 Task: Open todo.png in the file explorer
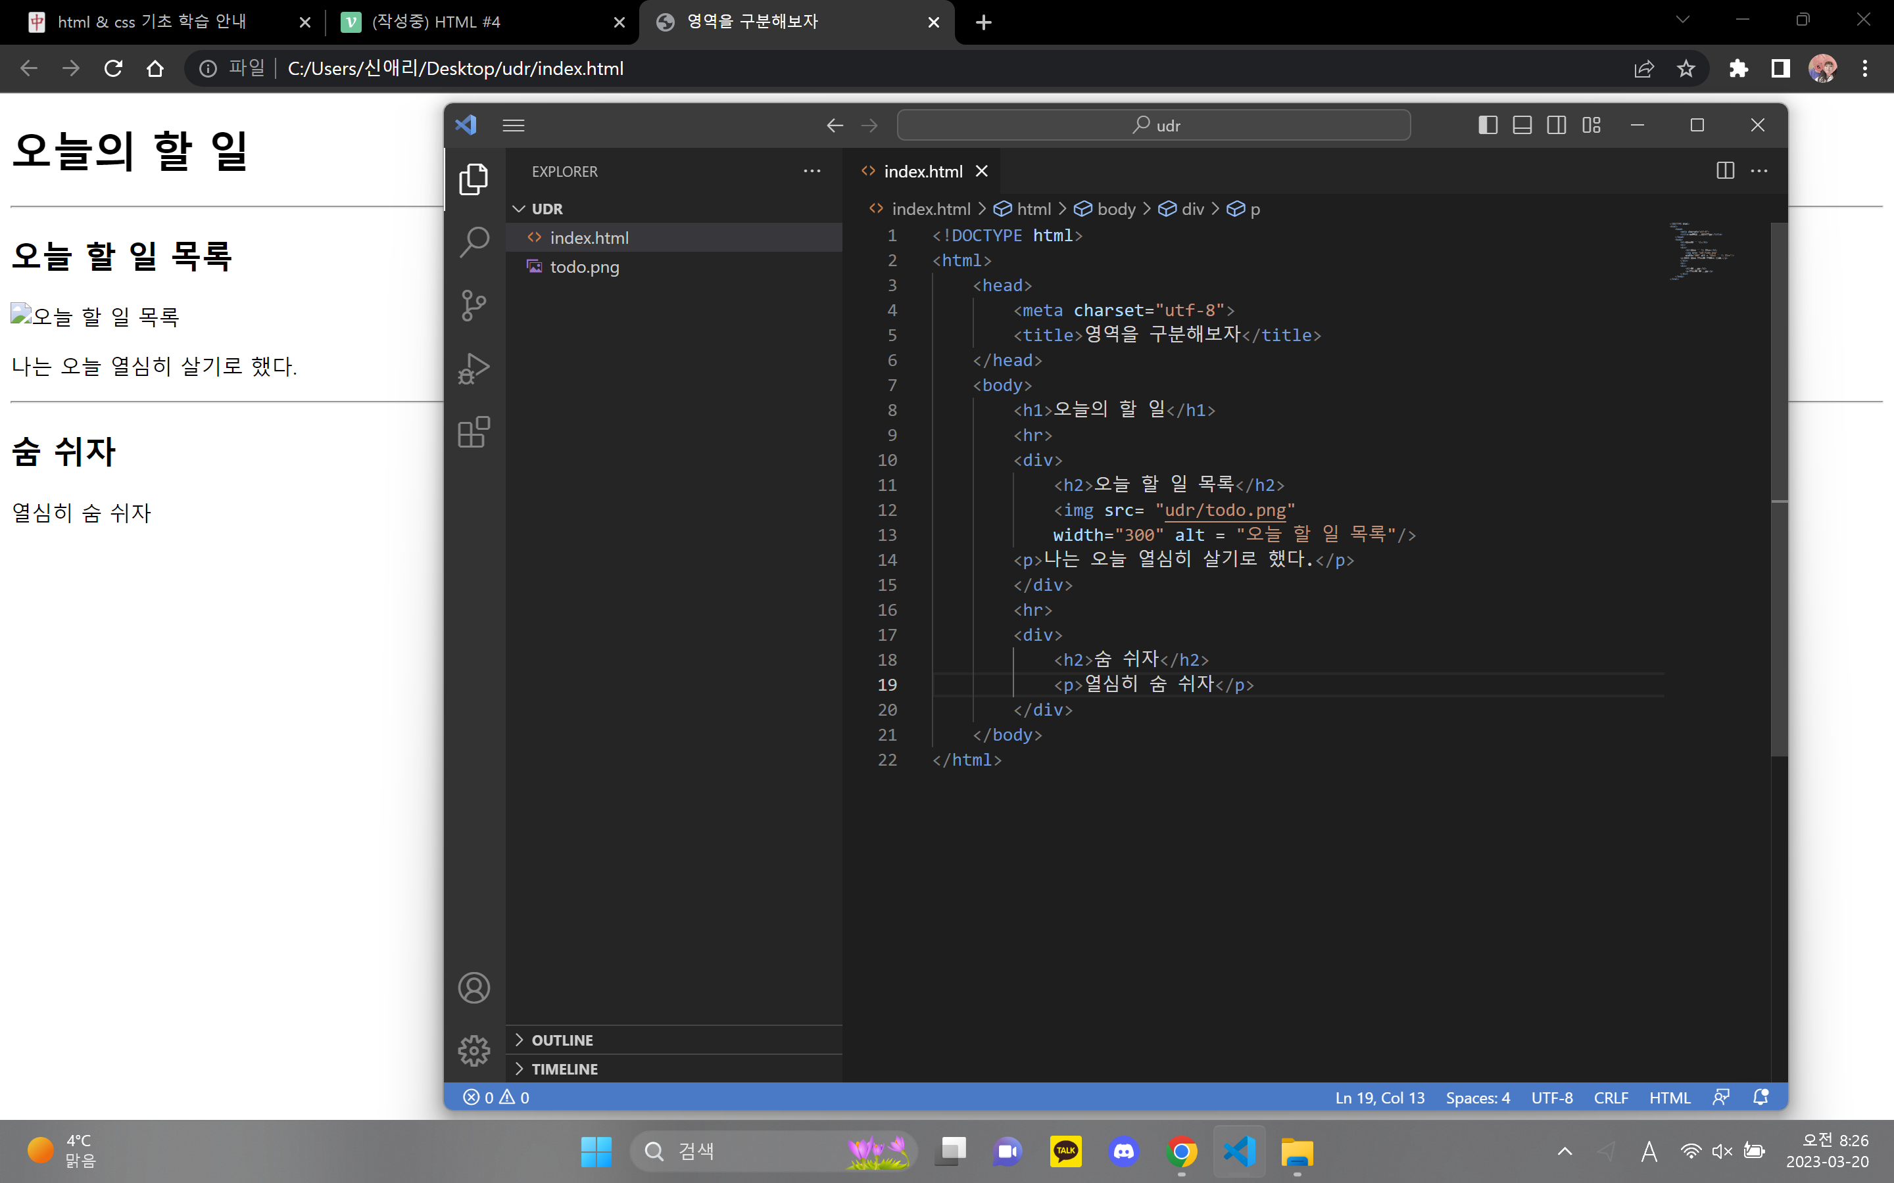(x=584, y=267)
